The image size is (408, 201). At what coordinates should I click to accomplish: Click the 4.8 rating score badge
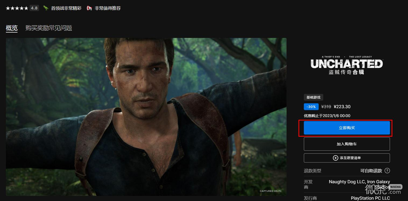[34, 8]
